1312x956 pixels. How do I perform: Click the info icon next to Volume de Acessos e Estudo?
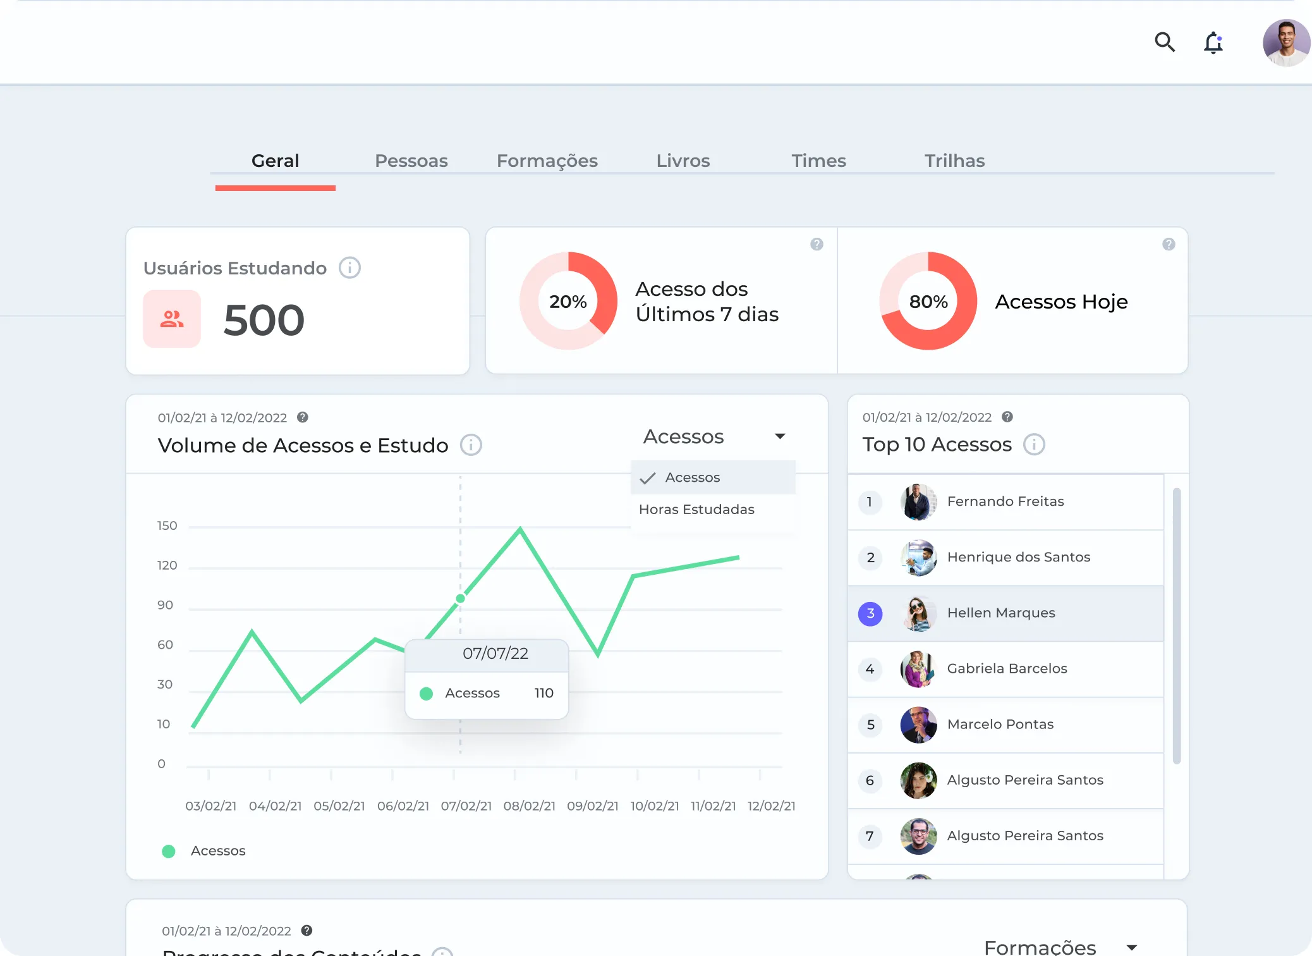pyautogui.click(x=471, y=445)
